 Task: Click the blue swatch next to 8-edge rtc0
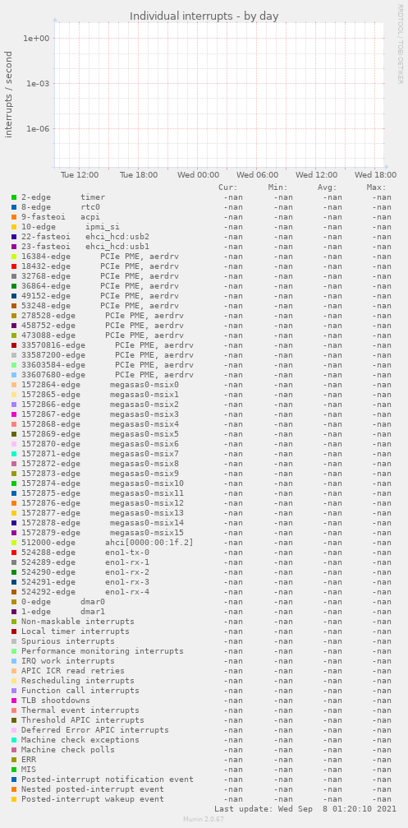tap(14, 207)
